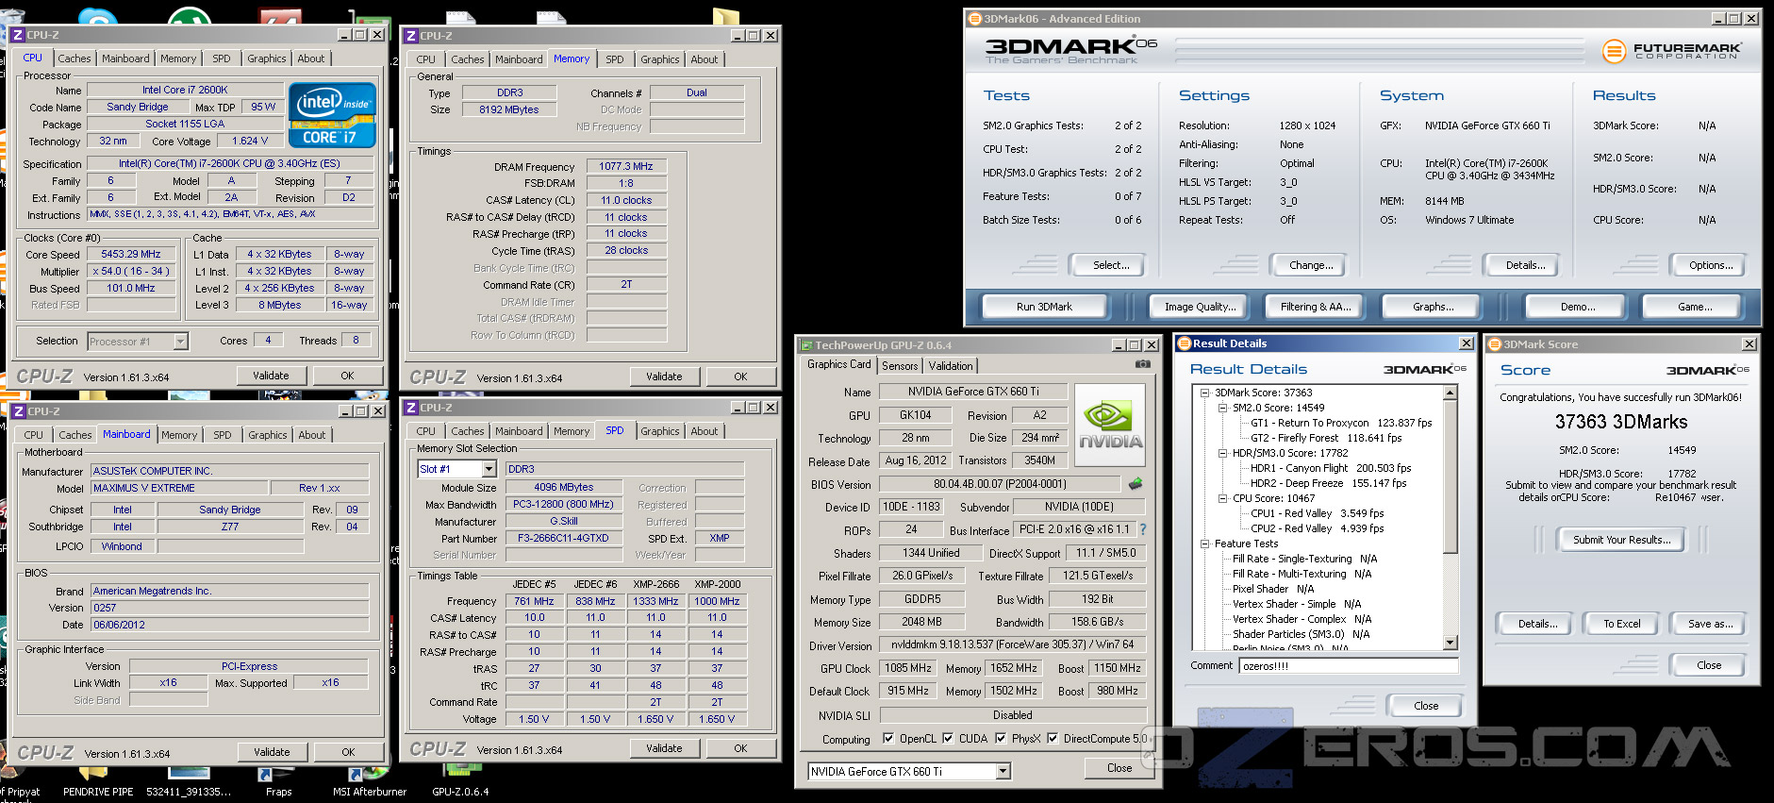The height and width of the screenshot is (803, 1774).
Task: Collapse the CPU Score: 10467 node
Action: coord(1222,498)
